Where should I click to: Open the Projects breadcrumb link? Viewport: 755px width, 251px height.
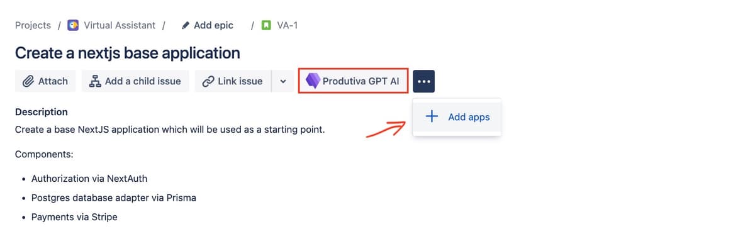point(33,25)
